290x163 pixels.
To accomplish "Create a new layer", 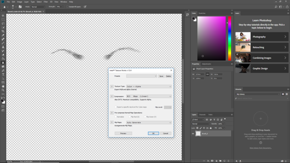I will pyautogui.click(x=224, y=161).
